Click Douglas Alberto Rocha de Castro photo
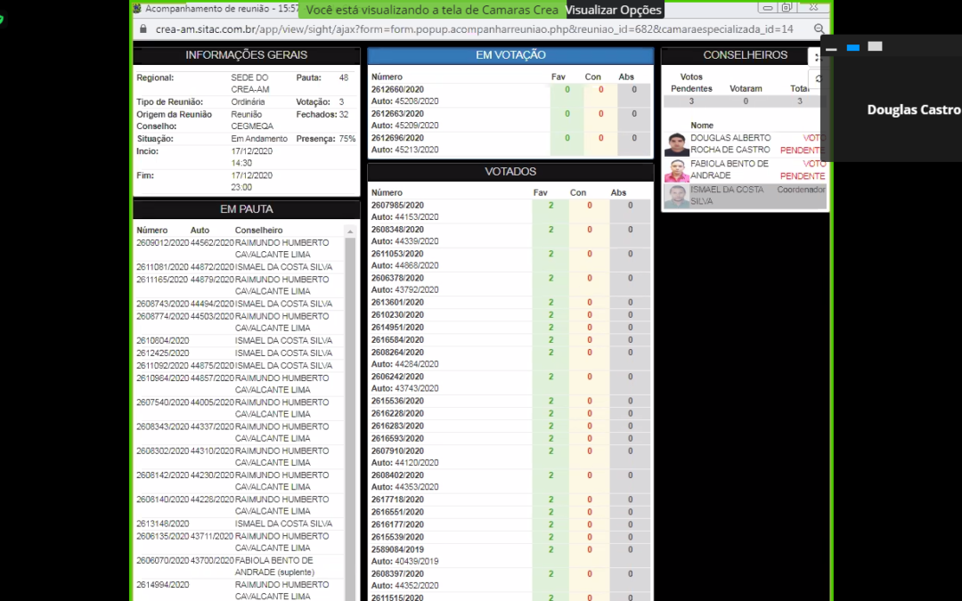962x601 pixels. [x=676, y=144]
